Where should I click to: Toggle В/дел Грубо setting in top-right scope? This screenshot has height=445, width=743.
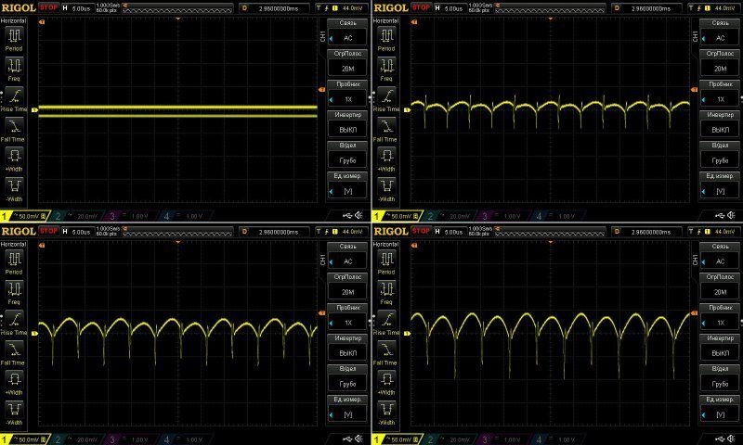click(720, 155)
